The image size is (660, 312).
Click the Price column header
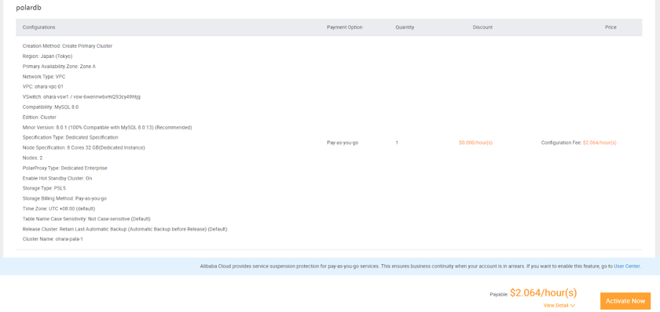pos(610,27)
